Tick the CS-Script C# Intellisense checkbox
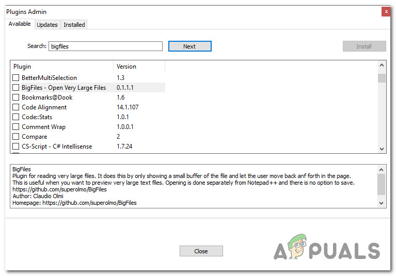 15,146
